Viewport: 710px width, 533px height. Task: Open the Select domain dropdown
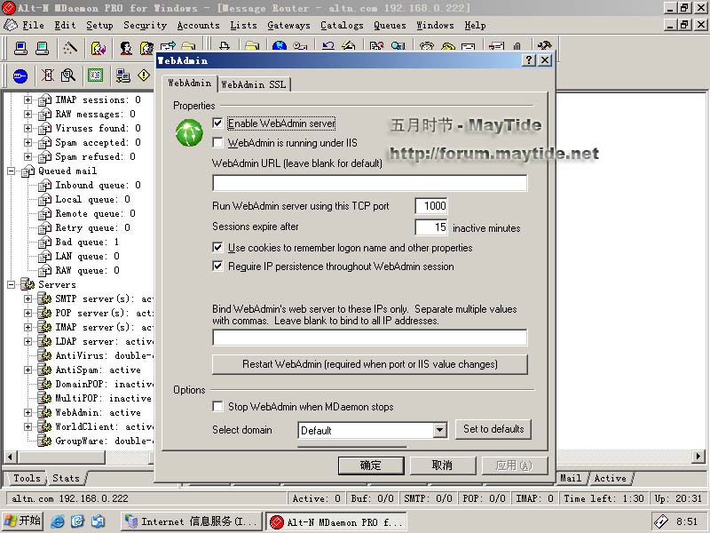tap(439, 430)
